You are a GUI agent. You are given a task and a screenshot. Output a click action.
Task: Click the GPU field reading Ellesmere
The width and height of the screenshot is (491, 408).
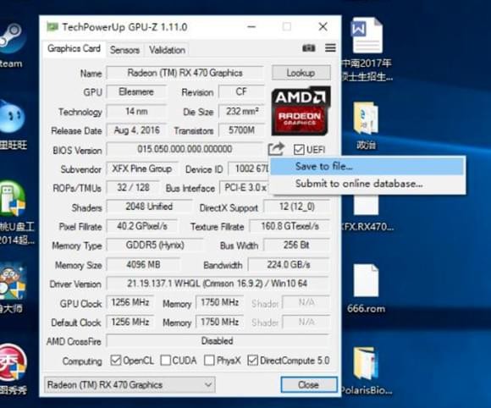(x=136, y=91)
